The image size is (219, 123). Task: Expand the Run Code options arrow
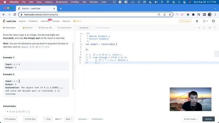coord(197,119)
